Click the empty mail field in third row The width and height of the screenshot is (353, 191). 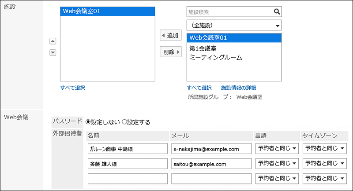pyautogui.click(x=211, y=179)
